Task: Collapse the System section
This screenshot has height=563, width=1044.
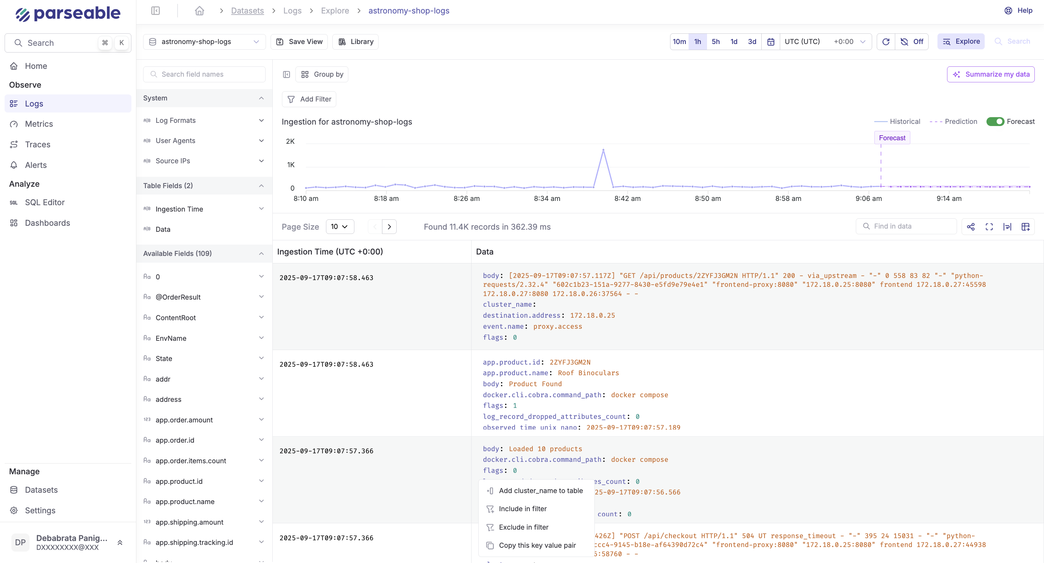Action: (261, 98)
